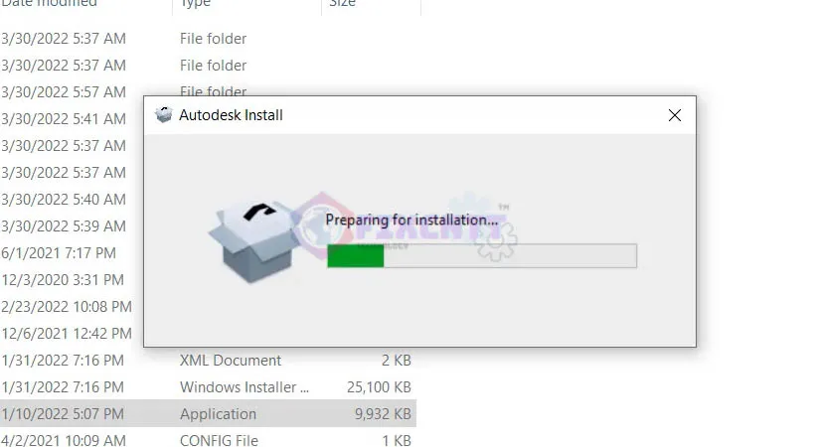Select item dated 12/6/2021 12:42 PM

click(x=67, y=334)
